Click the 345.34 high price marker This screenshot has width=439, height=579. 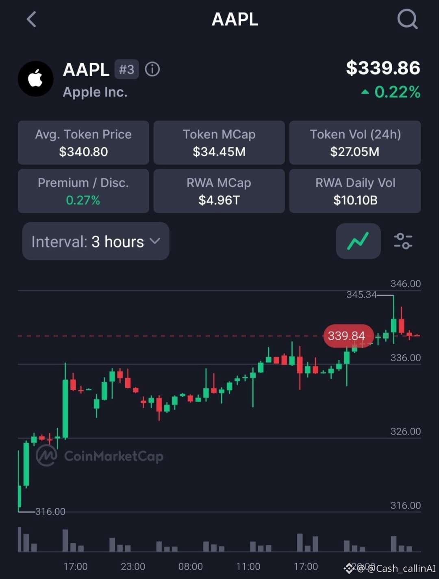pos(361,295)
